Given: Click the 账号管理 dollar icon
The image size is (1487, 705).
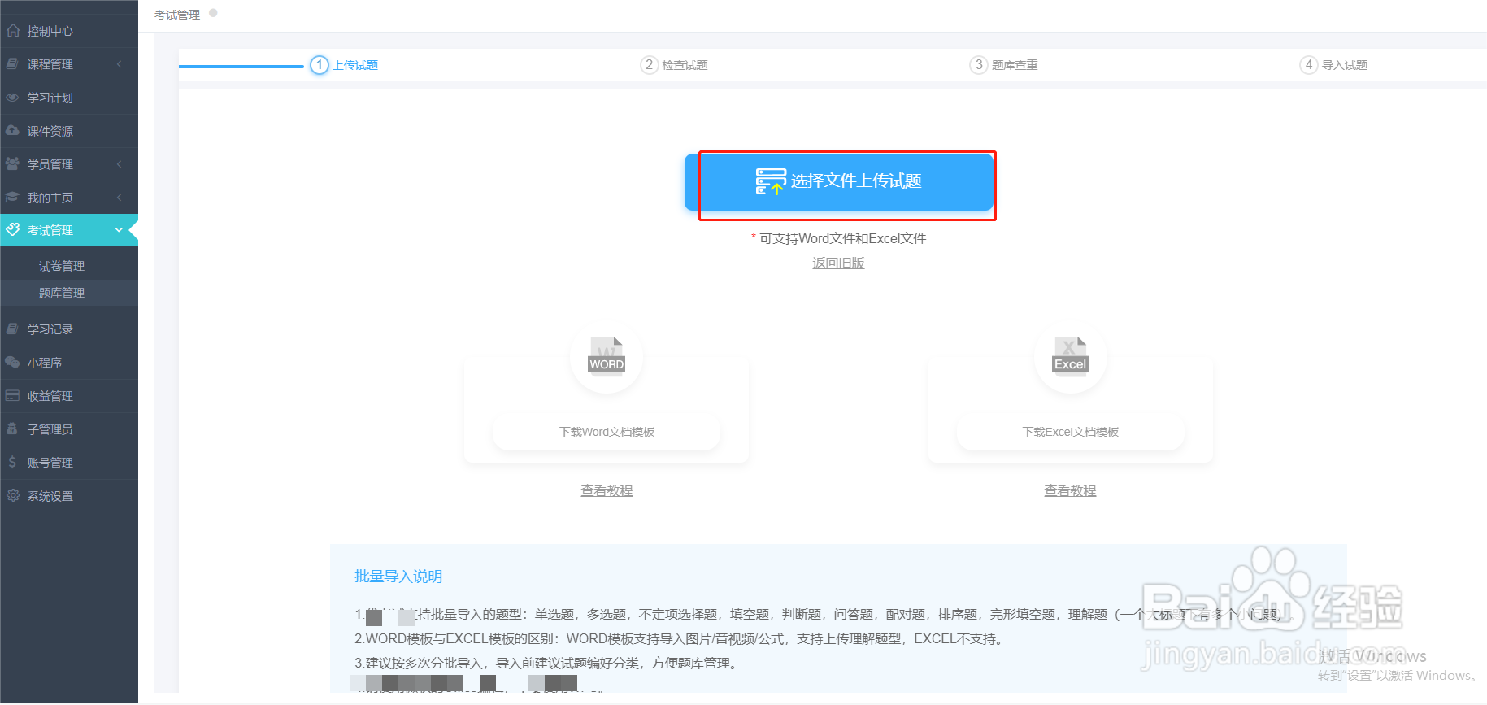Looking at the screenshot, I should [13, 463].
